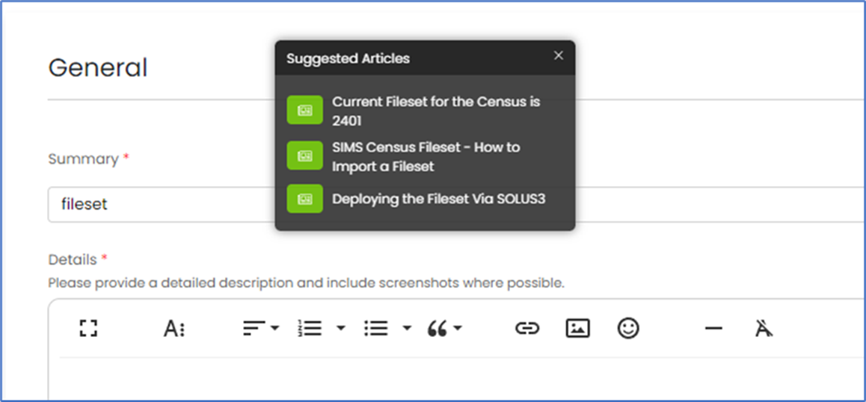Insert a bulleted list

[x=375, y=328]
